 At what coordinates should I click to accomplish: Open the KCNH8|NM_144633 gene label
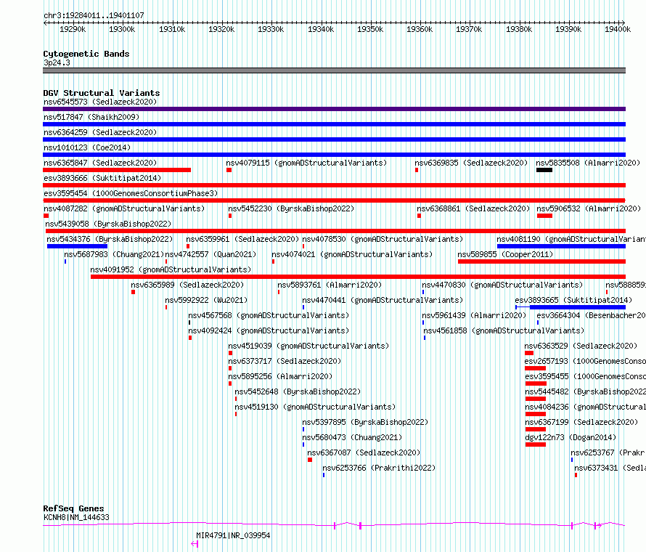[76, 517]
